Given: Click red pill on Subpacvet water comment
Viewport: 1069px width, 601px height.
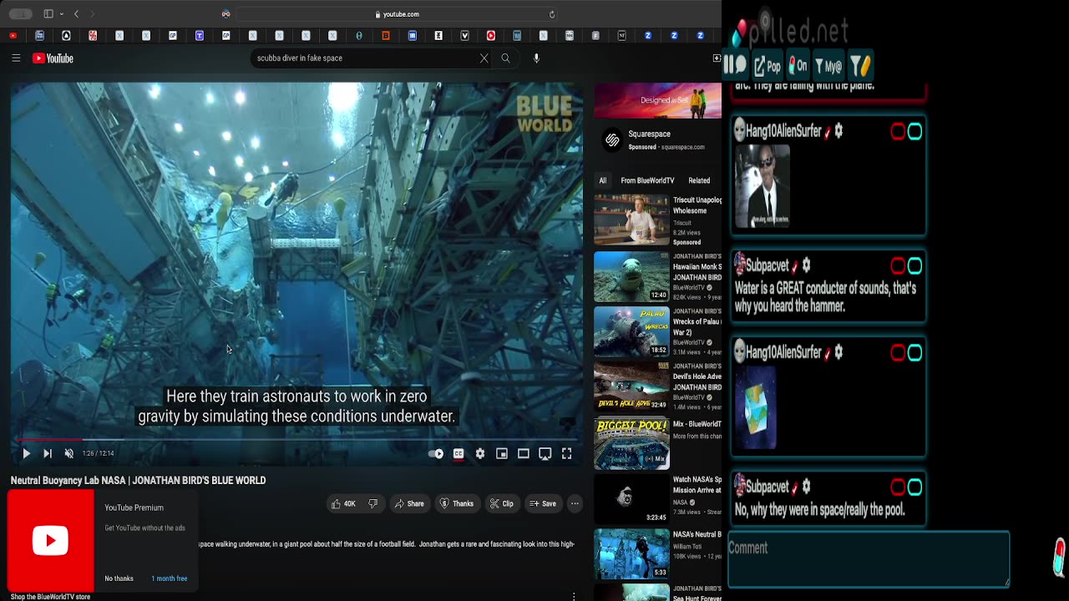Looking at the screenshot, I should (x=898, y=266).
